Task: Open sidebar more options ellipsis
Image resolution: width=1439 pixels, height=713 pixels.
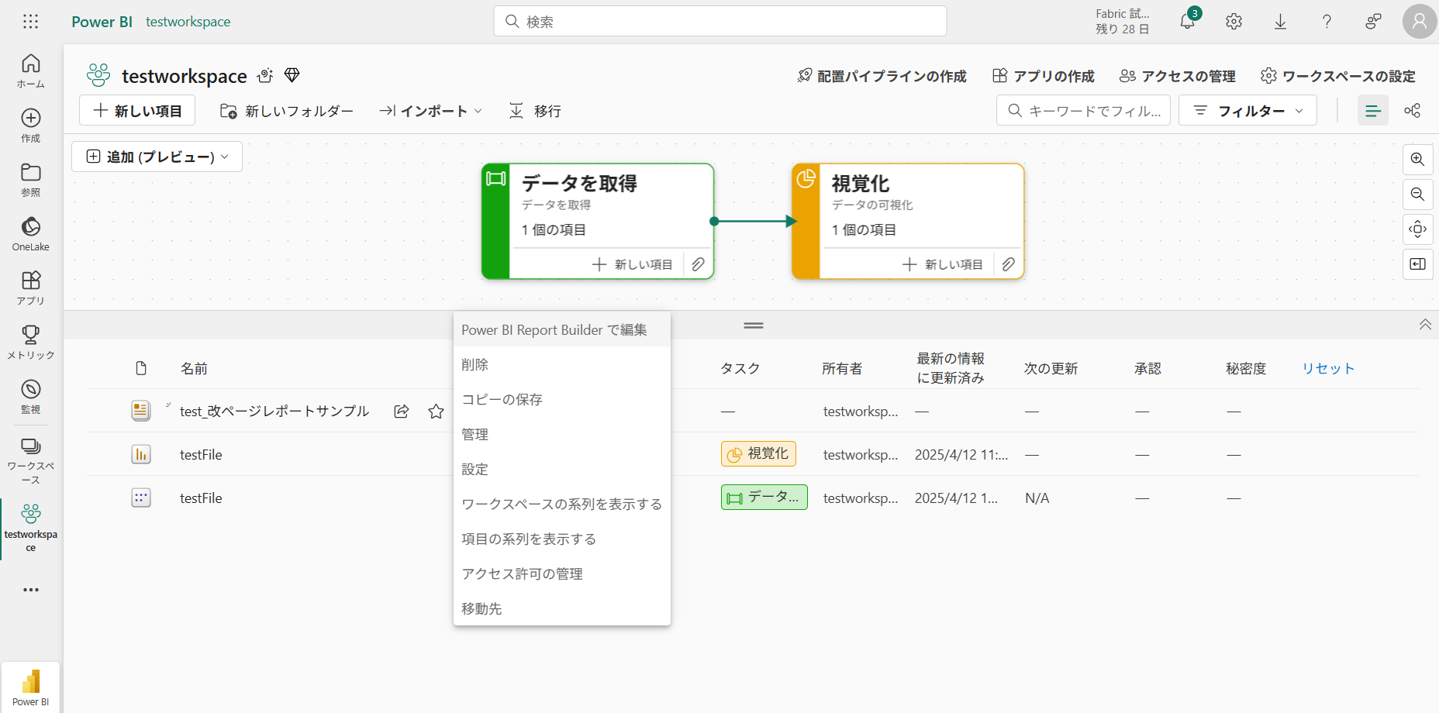Action: click(x=31, y=590)
